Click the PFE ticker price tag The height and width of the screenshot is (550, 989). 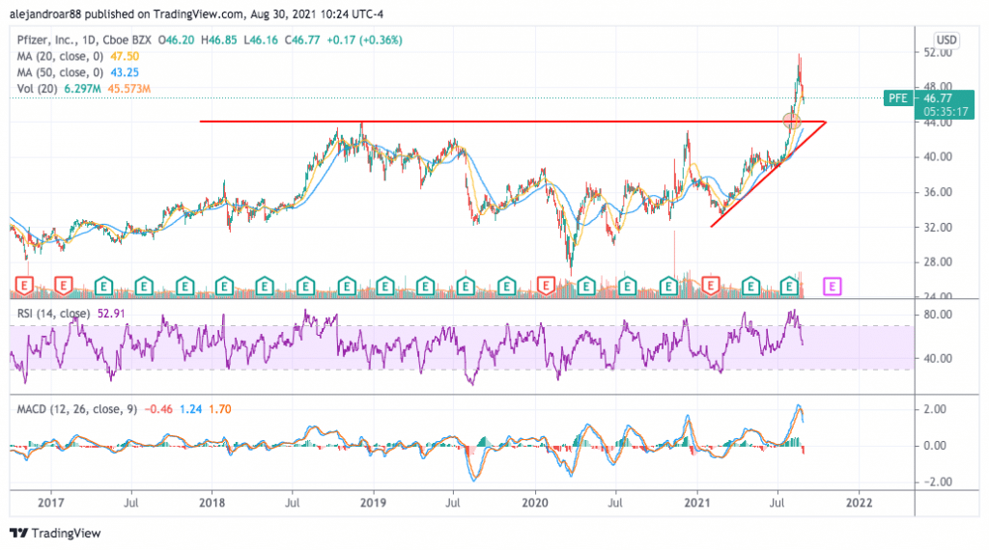(x=898, y=98)
